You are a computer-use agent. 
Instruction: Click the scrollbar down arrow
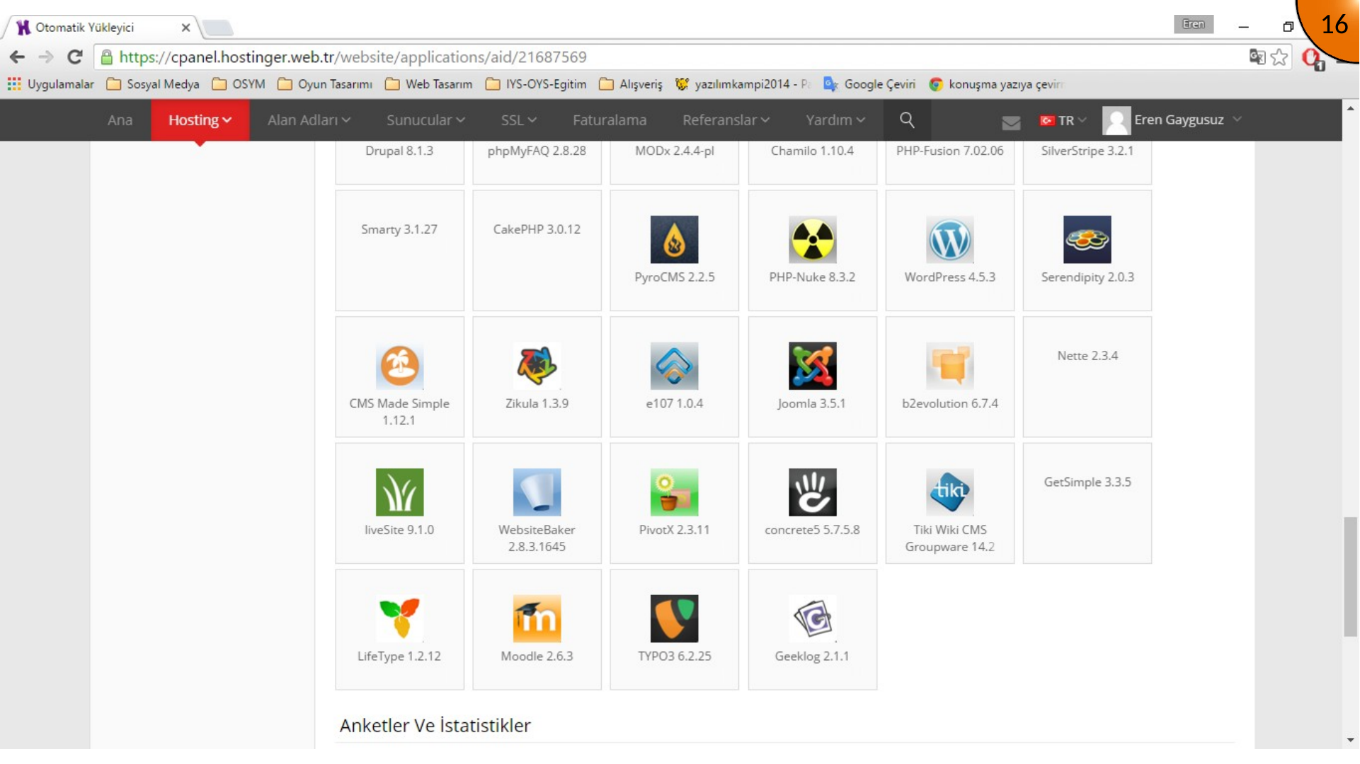(x=1350, y=740)
